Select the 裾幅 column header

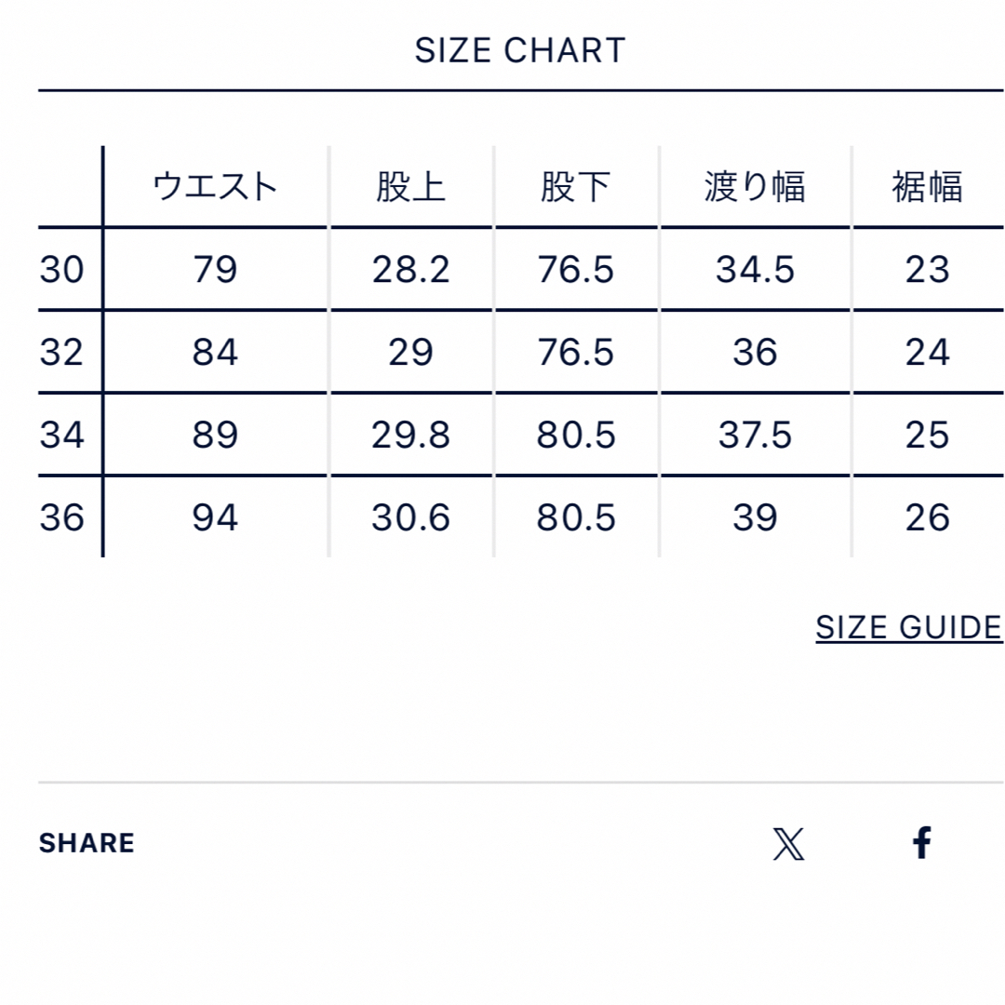pyautogui.click(x=928, y=187)
